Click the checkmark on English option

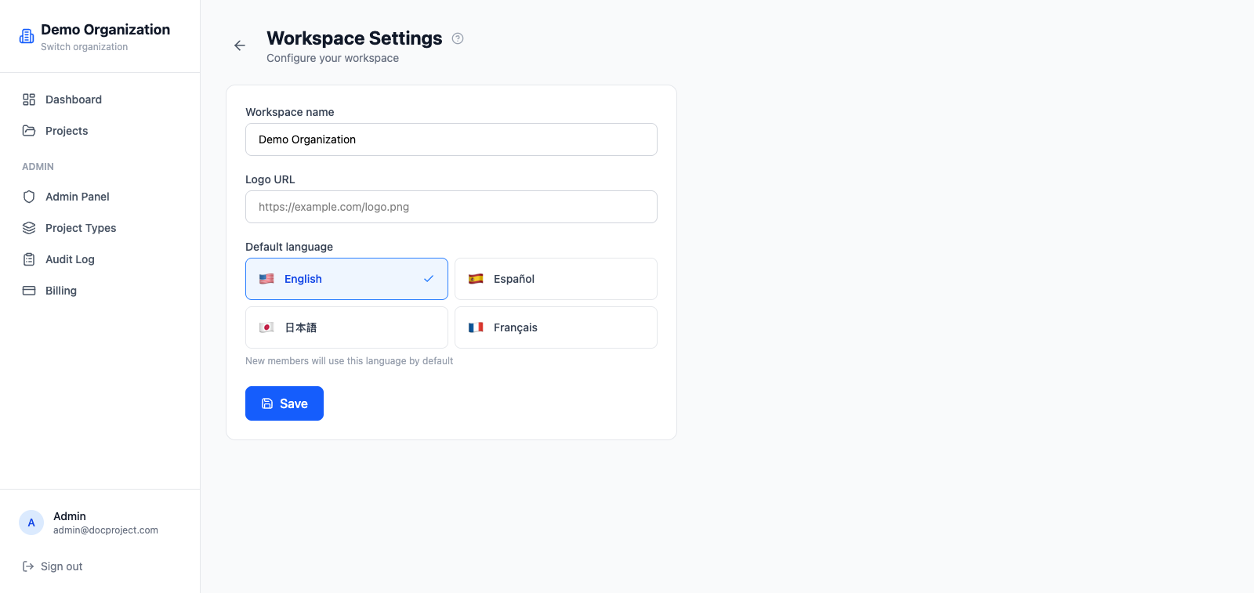(x=429, y=279)
